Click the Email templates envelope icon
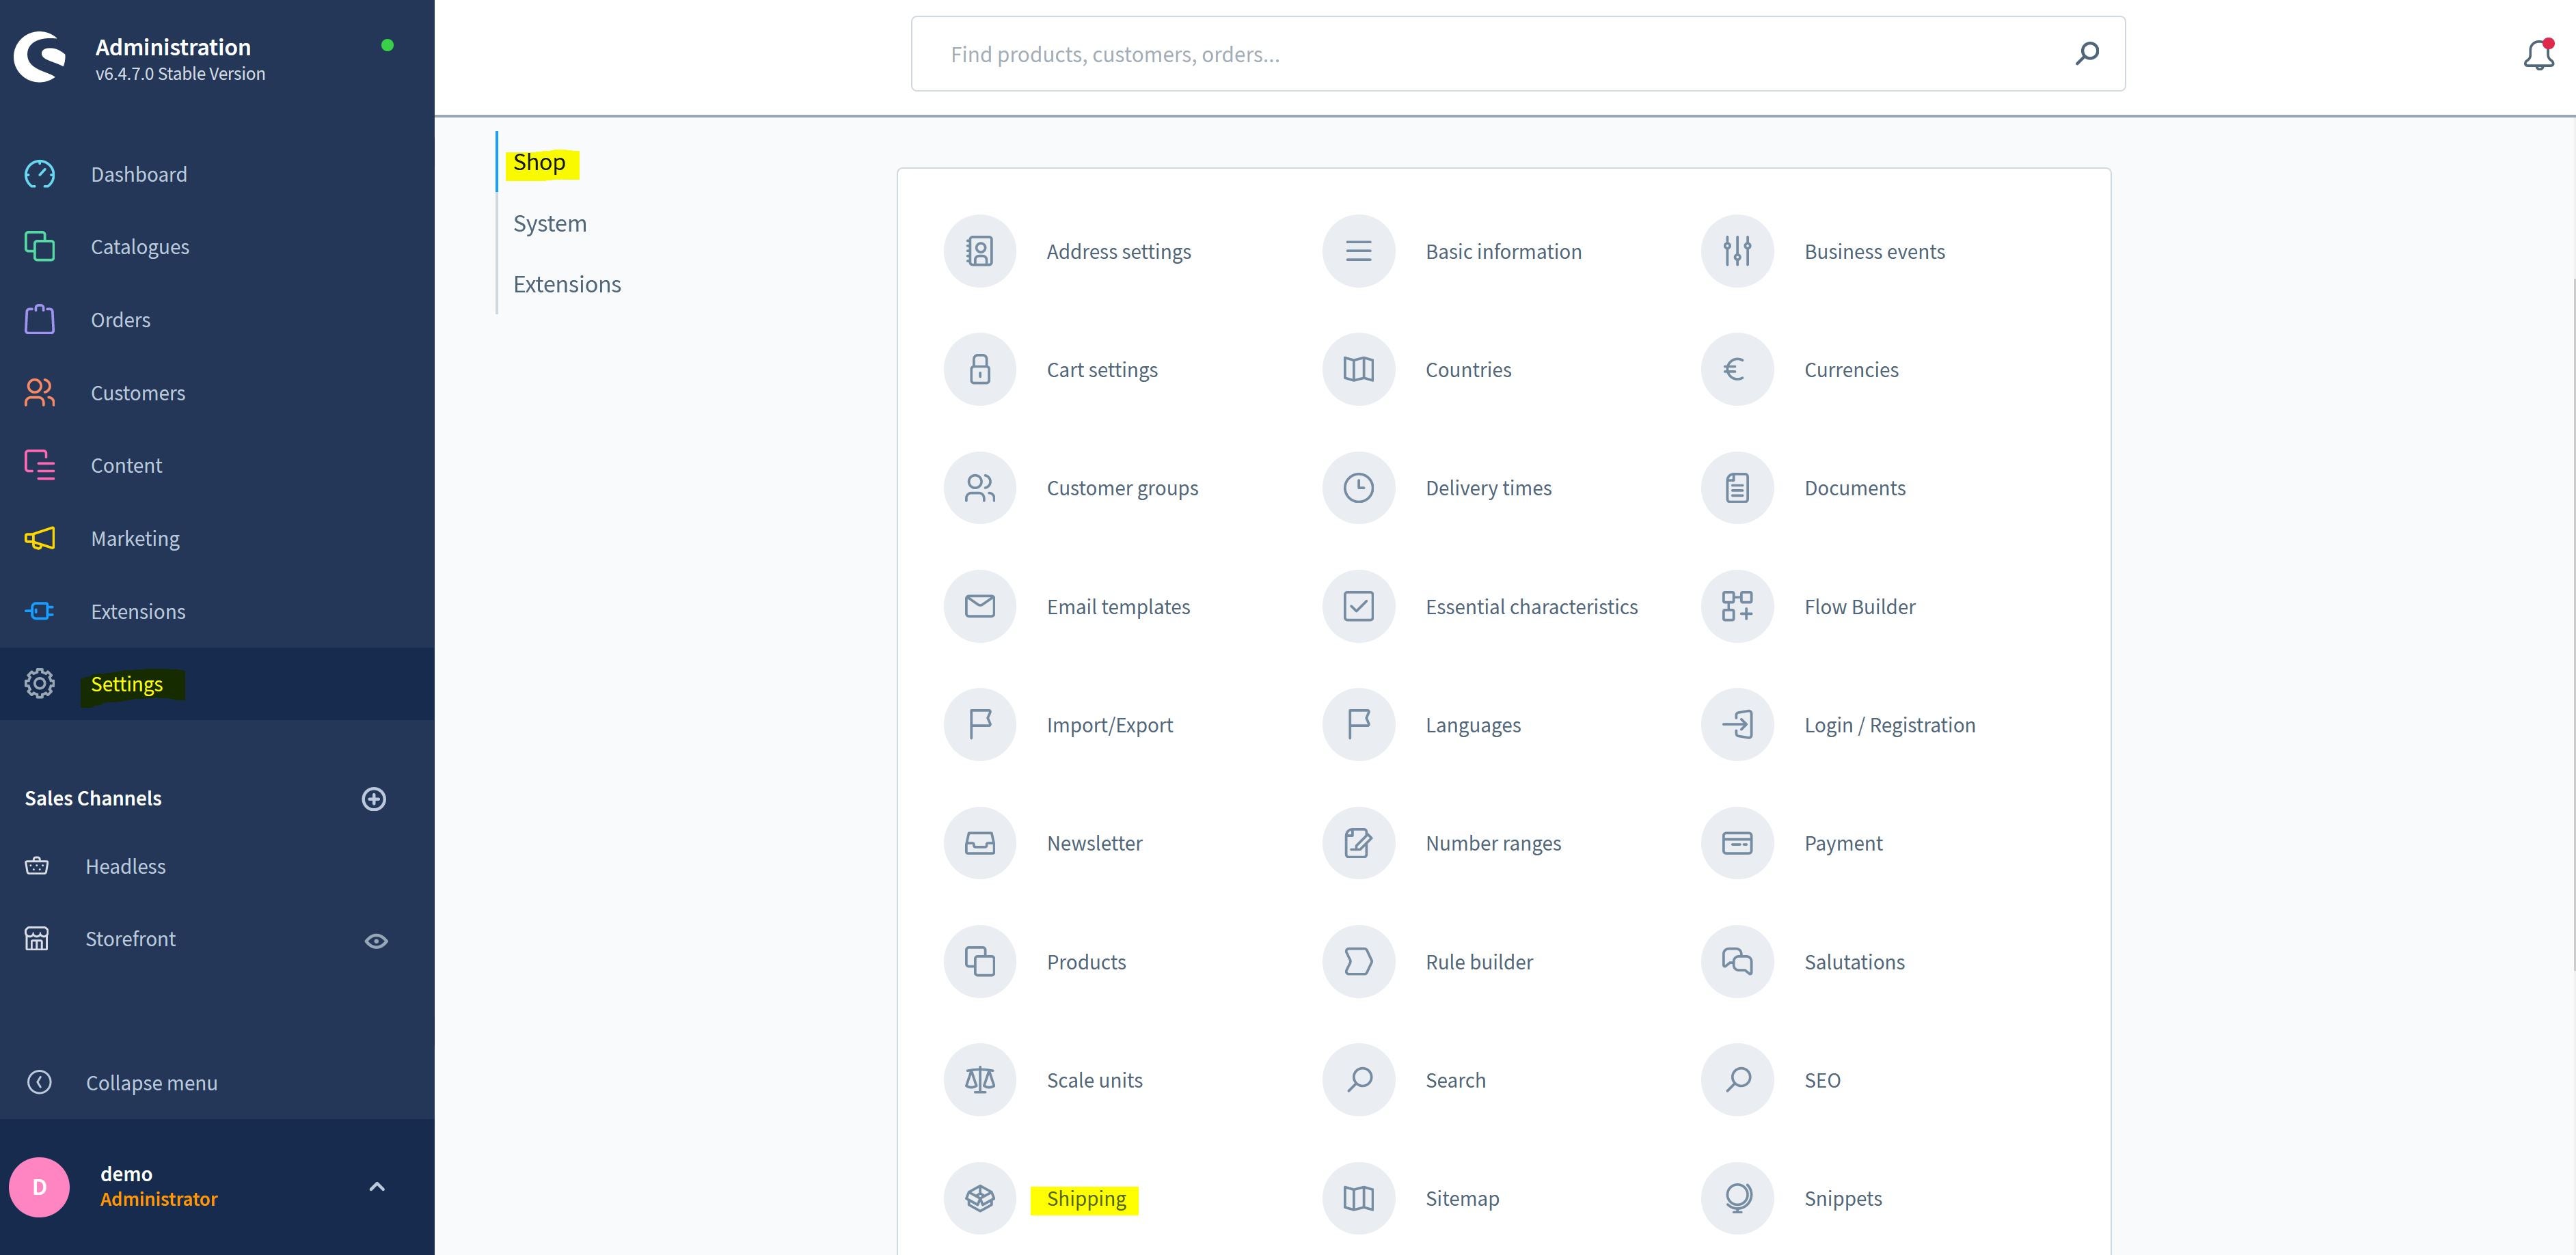Image resolution: width=2576 pixels, height=1255 pixels. tap(979, 607)
